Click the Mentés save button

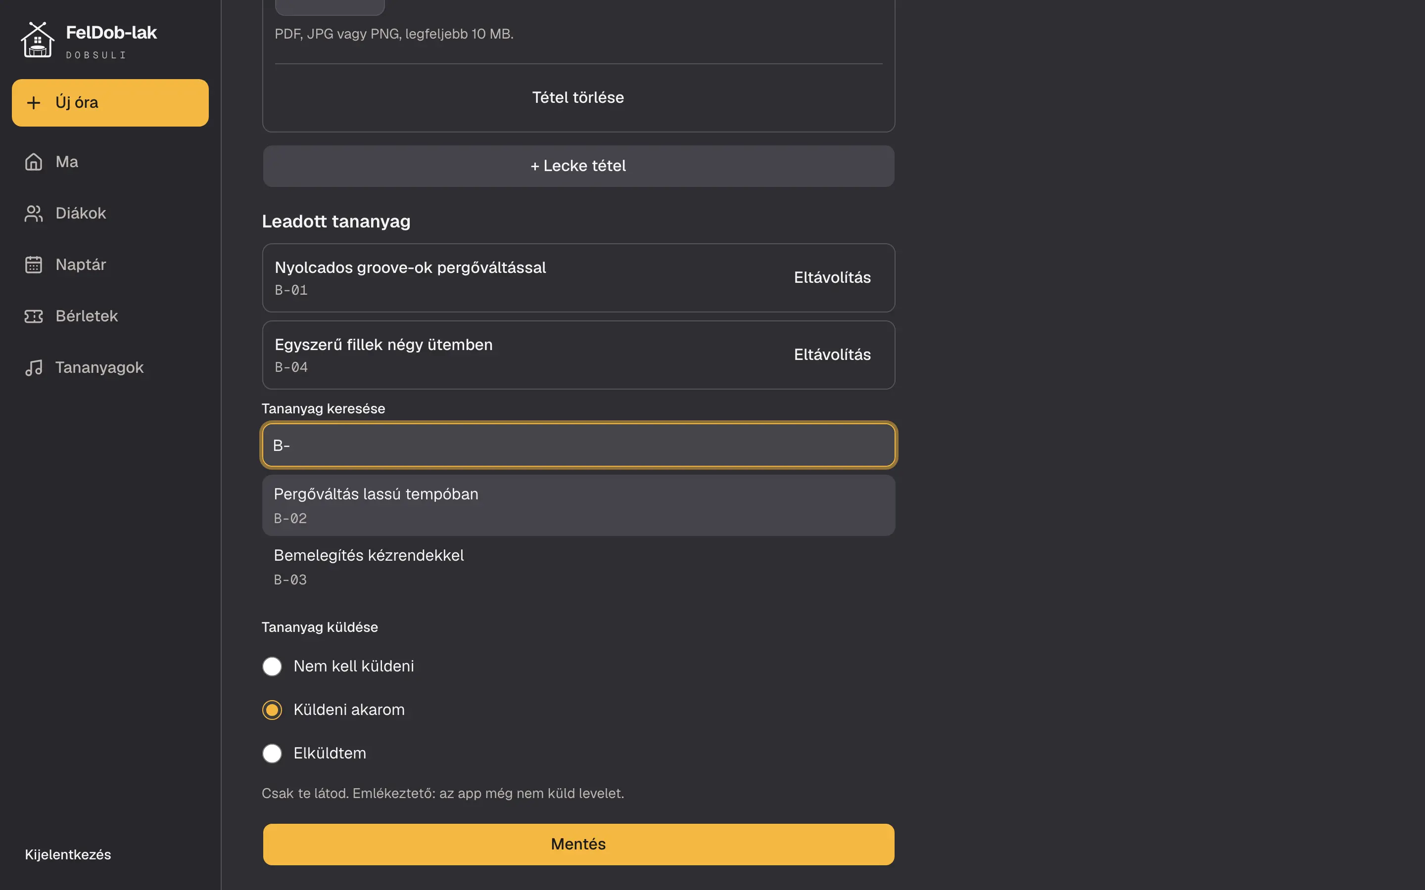pyautogui.click(x=578, y=844)
